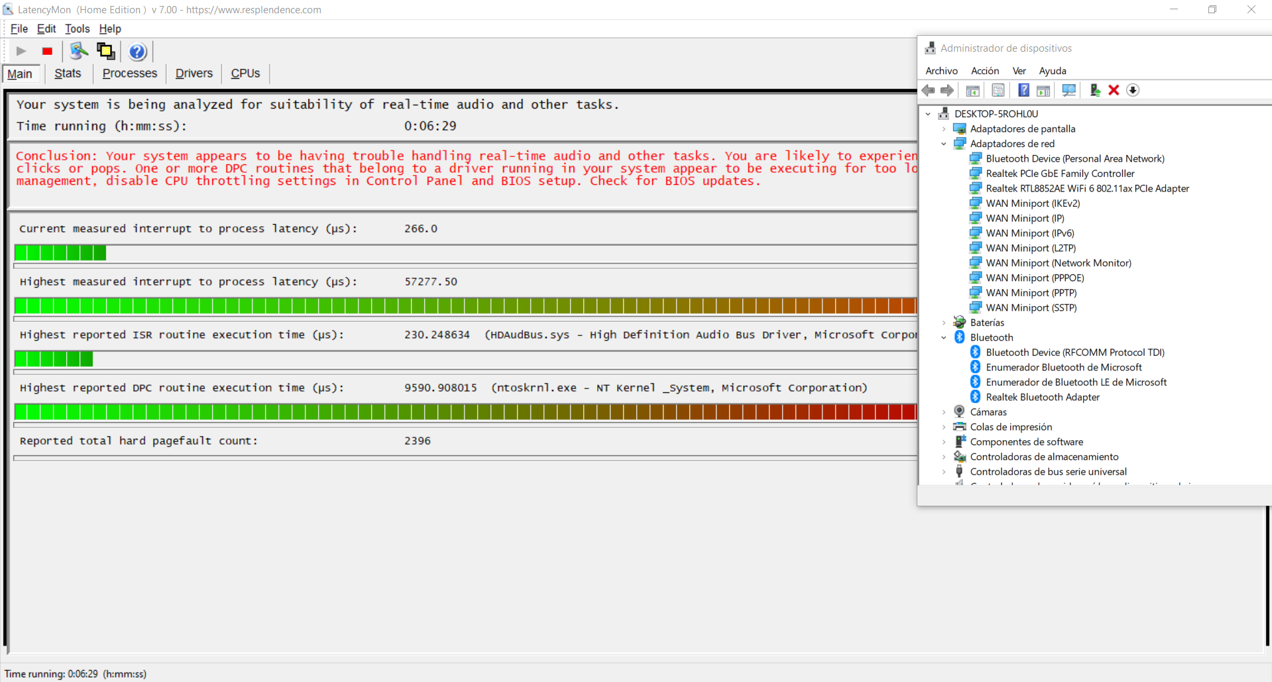
Task: Select Enumerador de Bluetooth LE de Microsoft
Action: coord(1076,382)
